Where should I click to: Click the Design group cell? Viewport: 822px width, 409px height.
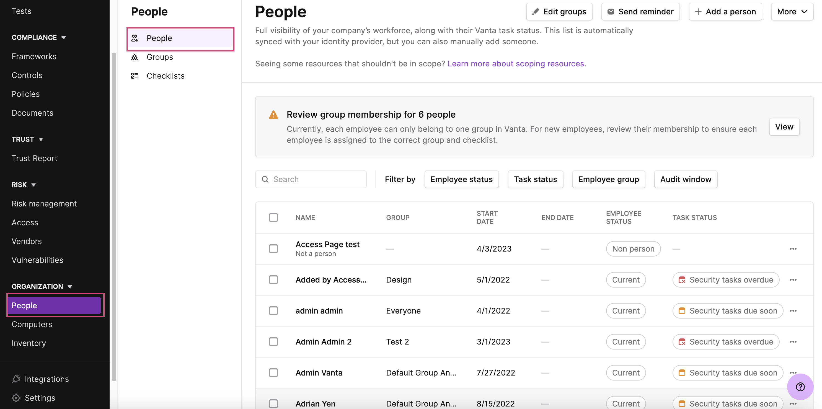[x=399, y=280]
